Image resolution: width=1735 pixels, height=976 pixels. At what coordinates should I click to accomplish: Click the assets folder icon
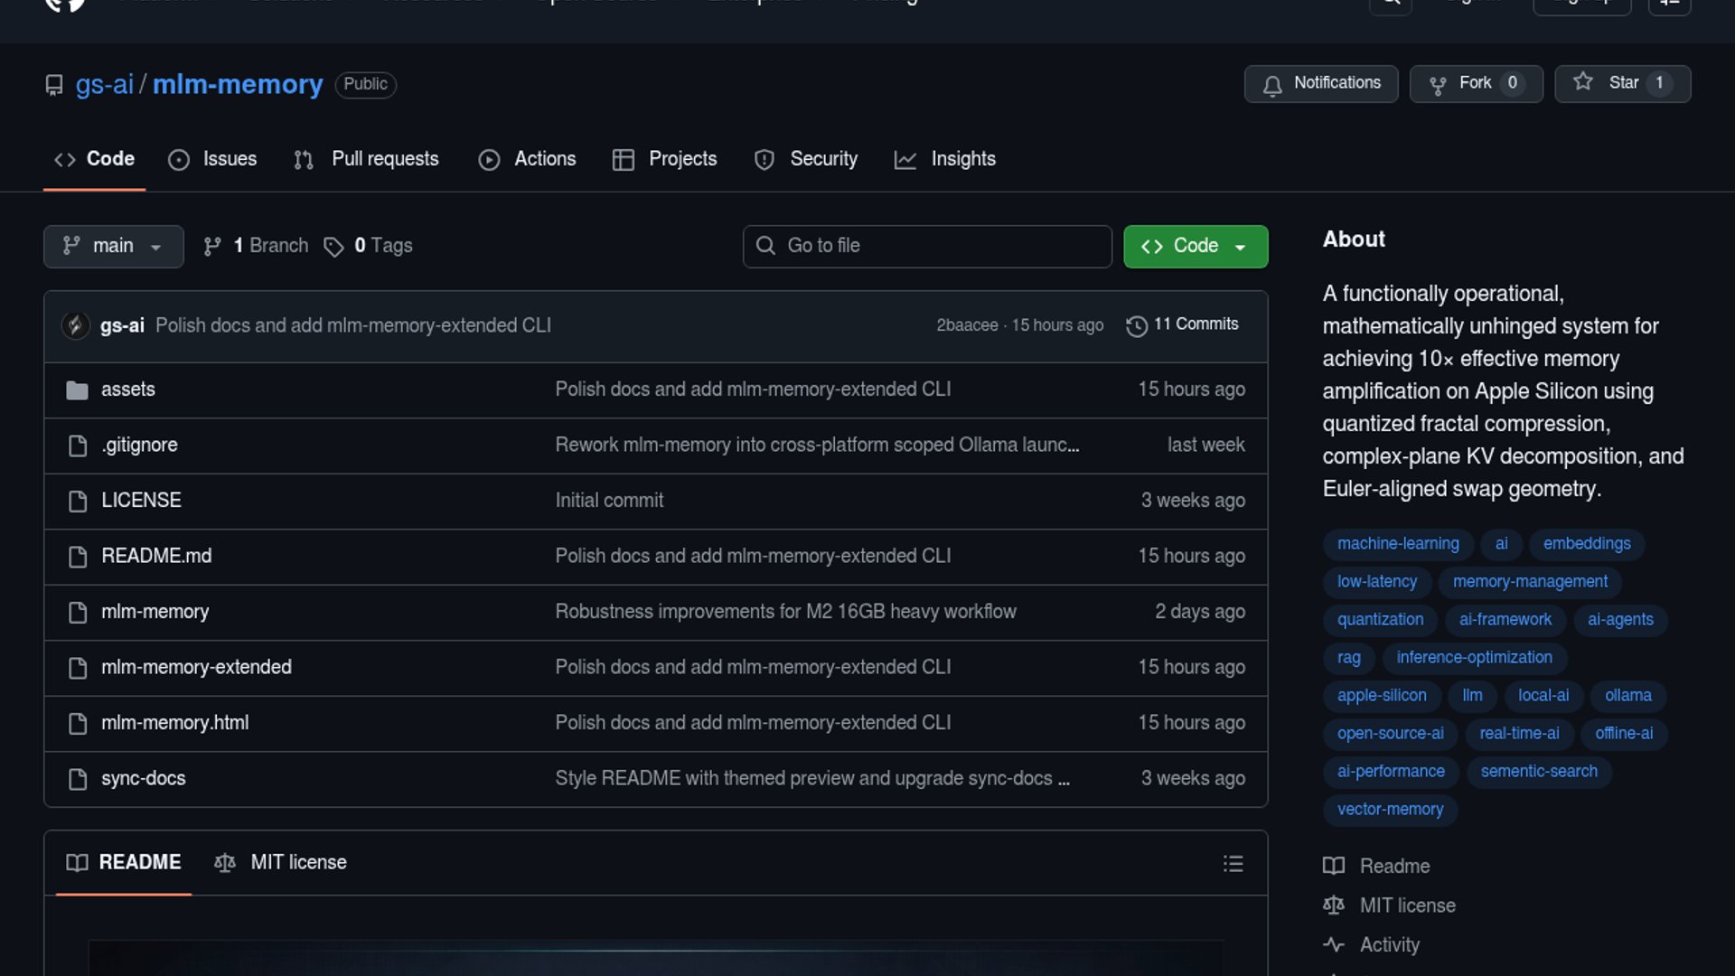(78, 390)
